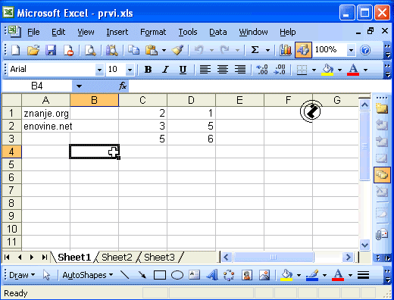The height and width of the screenshot is (300, 394).
Task: Increase decimal places
Action: tap(262, 69)
